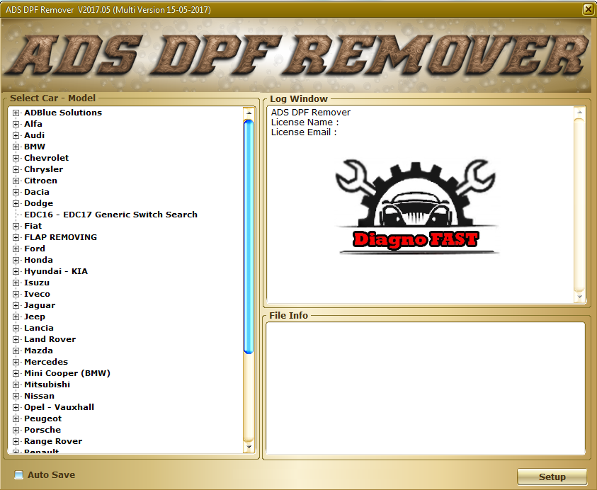Select the Mercedes entry
Viewport: 597px width, 490px height.
[x=46, y=362]
